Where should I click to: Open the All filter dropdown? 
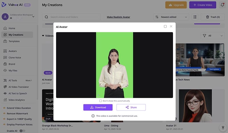(213, 36)
